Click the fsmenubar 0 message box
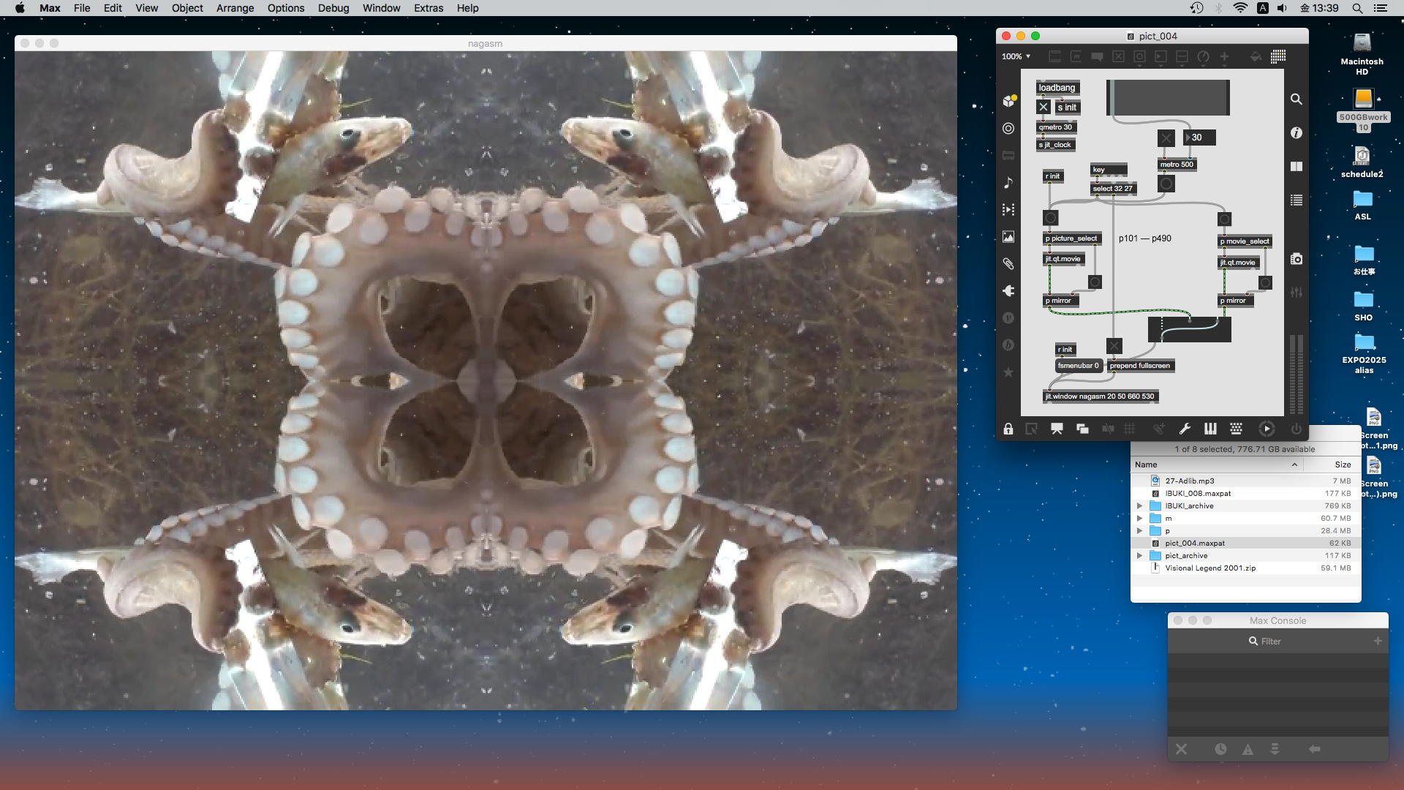Screen dimensions: 1404x790 1078,366
